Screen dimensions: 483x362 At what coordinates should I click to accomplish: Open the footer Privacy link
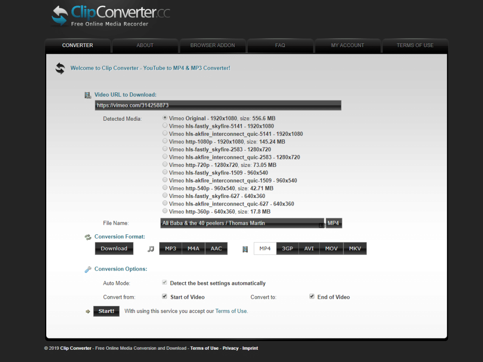pyautogui.click(x=230, y=348)
